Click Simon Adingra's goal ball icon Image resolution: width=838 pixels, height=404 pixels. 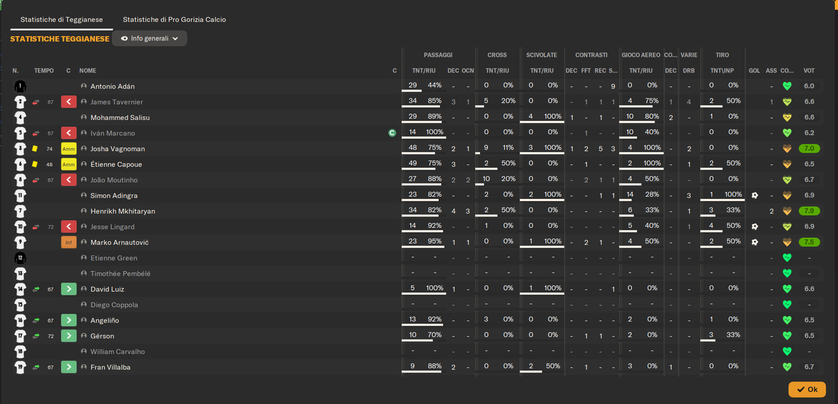pyautogui.click(x=754, y=195)
